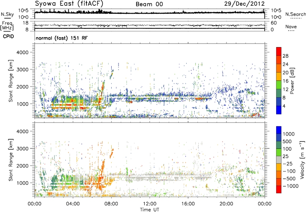Click the 'N.Search' legend label

pyautogui.click(x=295, y=14)
